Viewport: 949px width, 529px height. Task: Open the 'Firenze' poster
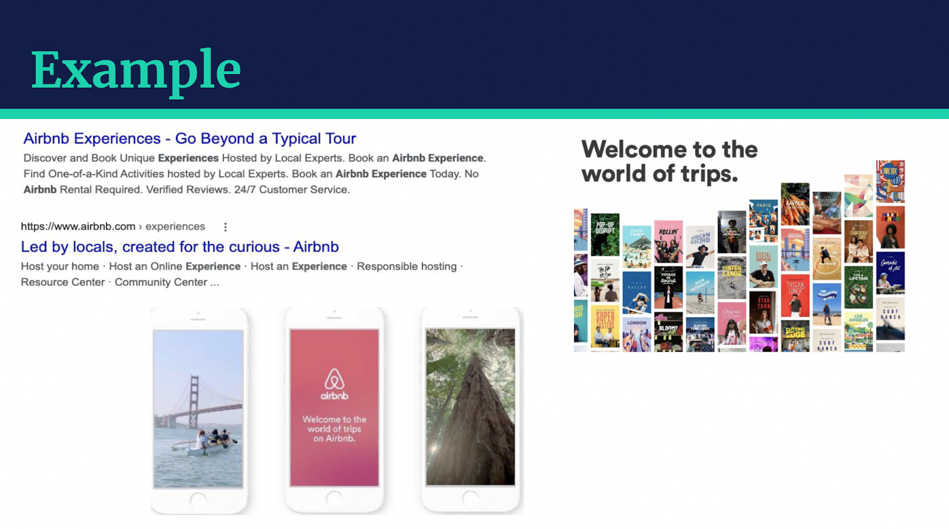tap(858, 196)
